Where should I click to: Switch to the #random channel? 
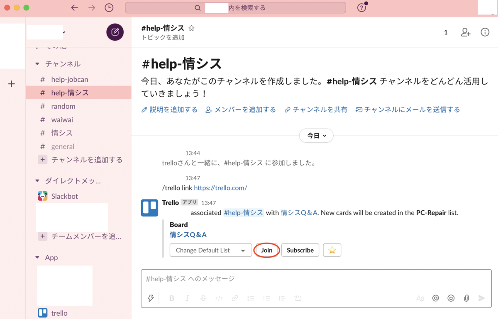(x=63, y=106)
